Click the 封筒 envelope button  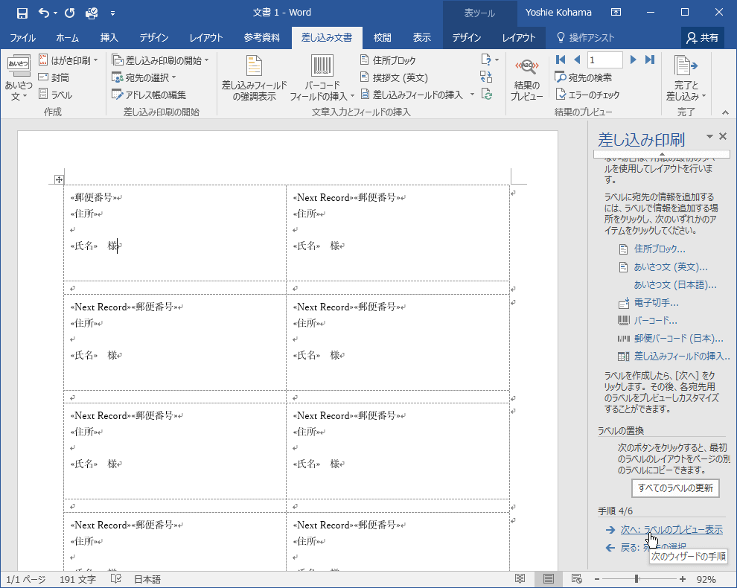tap(54, 77)
